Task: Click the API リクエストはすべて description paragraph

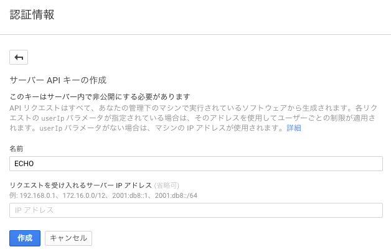Action: (193, 118)
